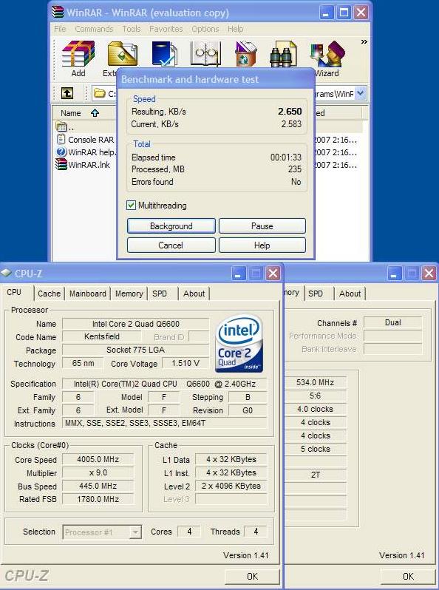Open the Wizard toolbar icon

[327, 54]
